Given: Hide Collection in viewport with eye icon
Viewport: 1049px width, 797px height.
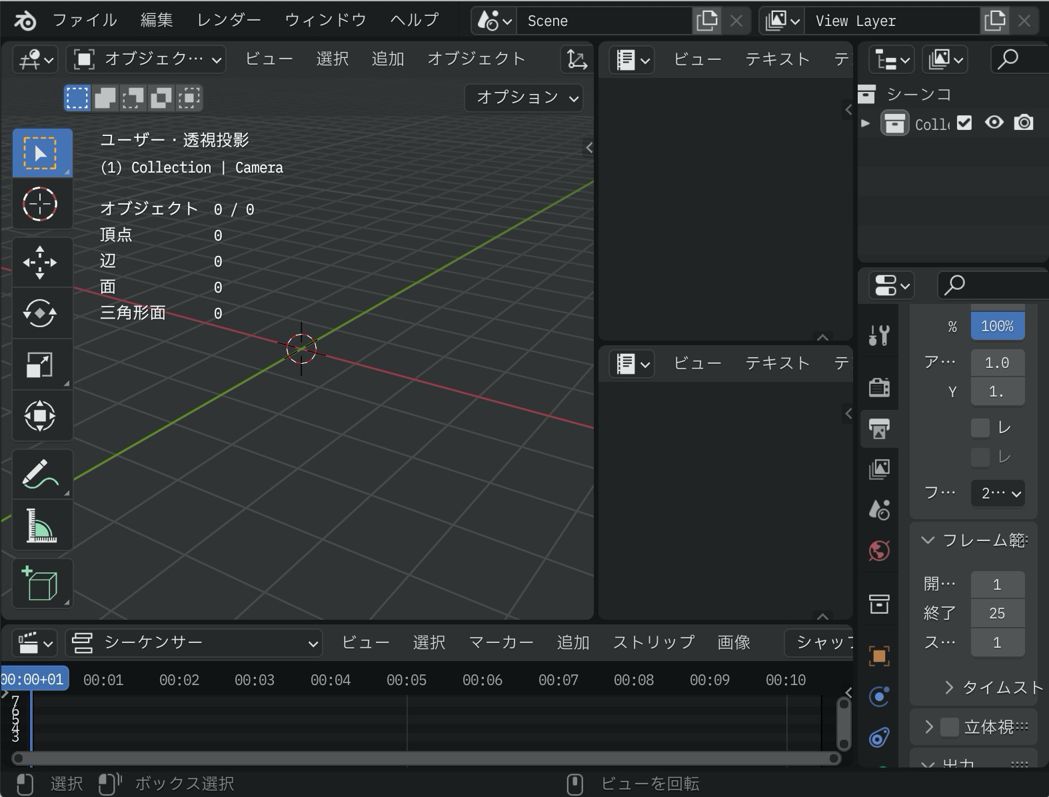Looking at the screenshot, I should click(x=994, y=123).
